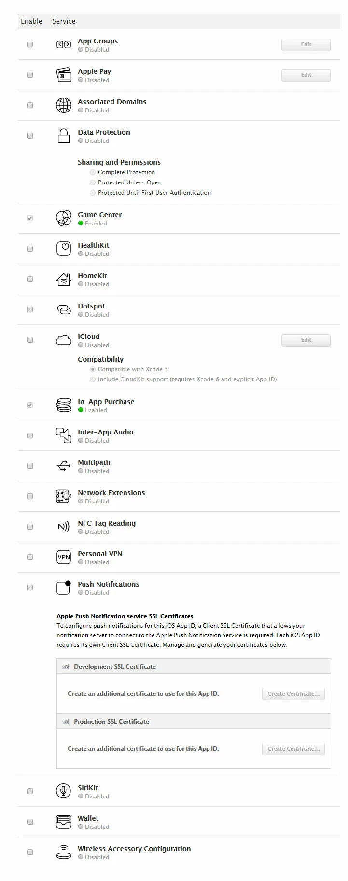
Task: Tick the Wireless Accessory Configuration checkbox
Action: tap(30, 852)
